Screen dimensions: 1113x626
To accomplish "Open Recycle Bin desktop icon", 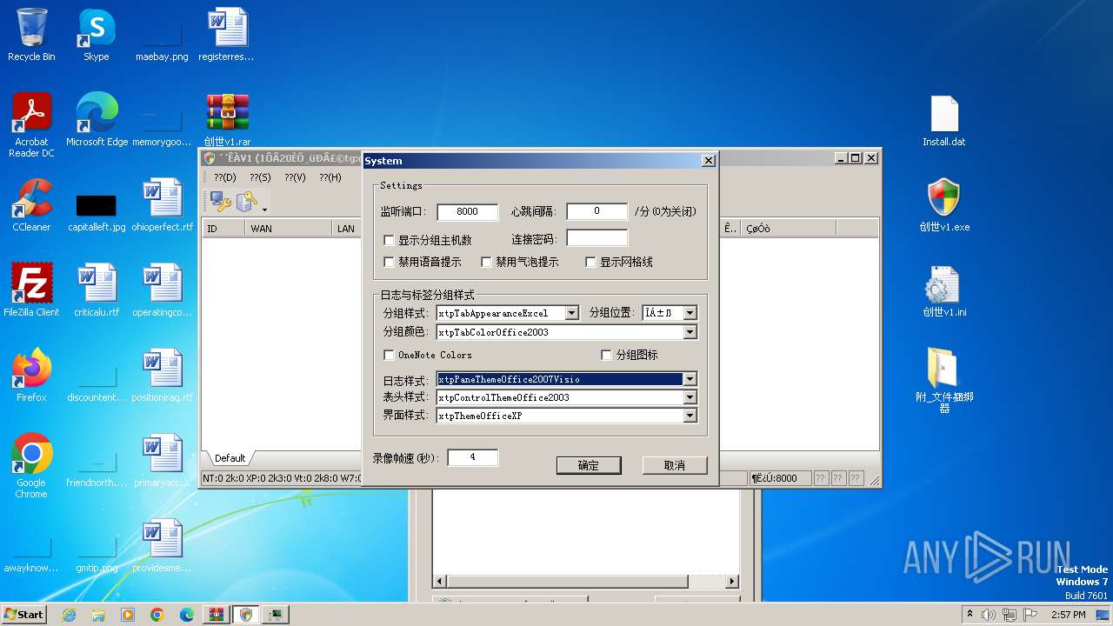I will (31, 35).
